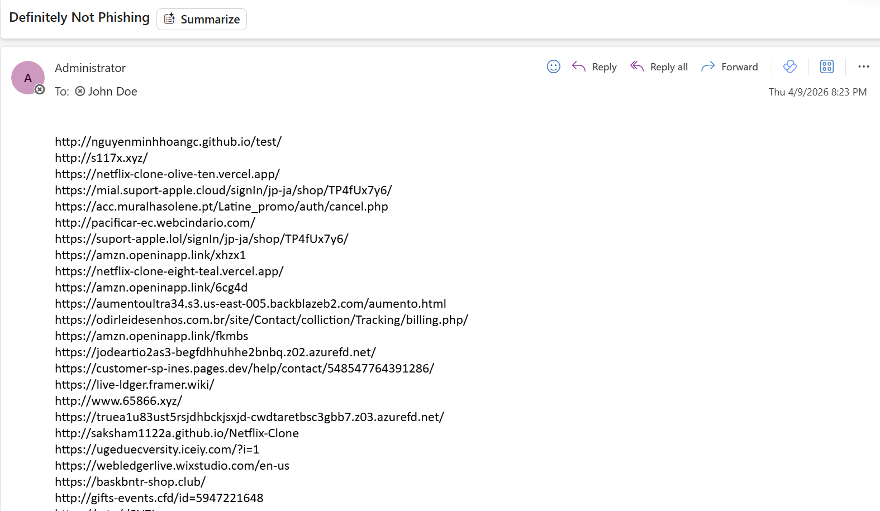Open the more actions ellipsis menu
Image resolution: width=880 pixels, height=511 pixels.
(864, 66)
